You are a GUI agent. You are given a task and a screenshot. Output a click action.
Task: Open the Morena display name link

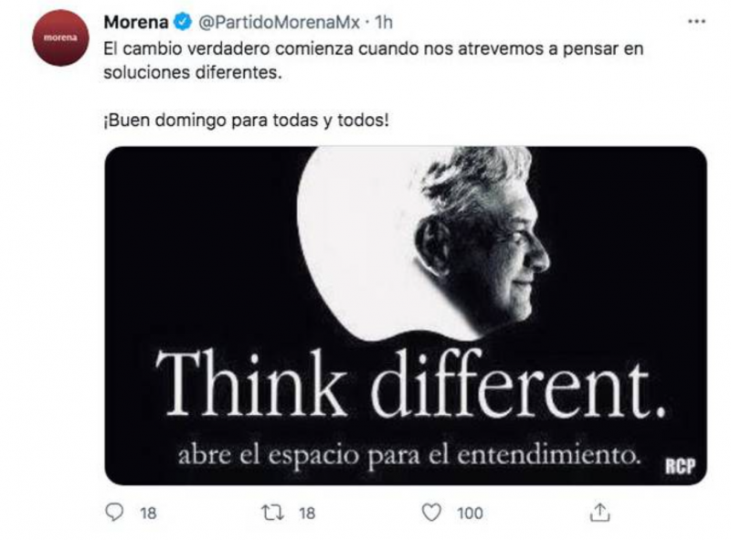point(135,22)
